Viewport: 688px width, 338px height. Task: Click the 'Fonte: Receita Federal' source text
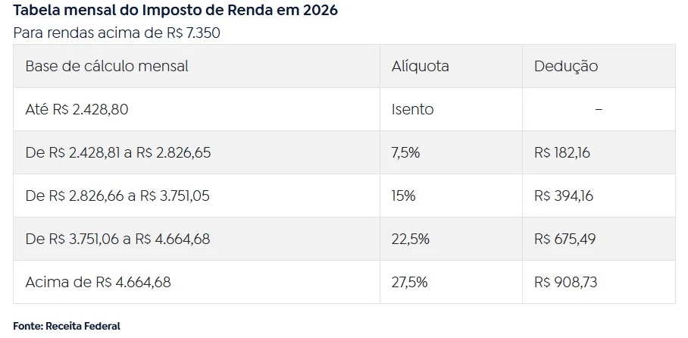pyautogui.click(x=67, y=325)
